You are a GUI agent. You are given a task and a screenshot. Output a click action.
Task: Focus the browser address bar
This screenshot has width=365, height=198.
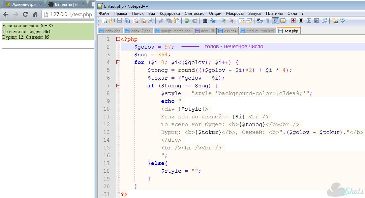[68, 15]
